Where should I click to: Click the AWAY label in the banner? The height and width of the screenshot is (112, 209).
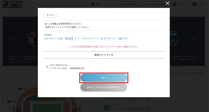click(x=194, y=39)
